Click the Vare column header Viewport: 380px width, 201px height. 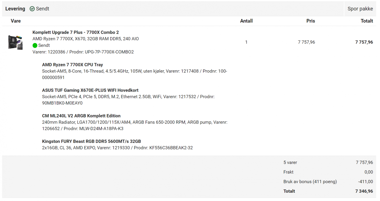(16, 21)
